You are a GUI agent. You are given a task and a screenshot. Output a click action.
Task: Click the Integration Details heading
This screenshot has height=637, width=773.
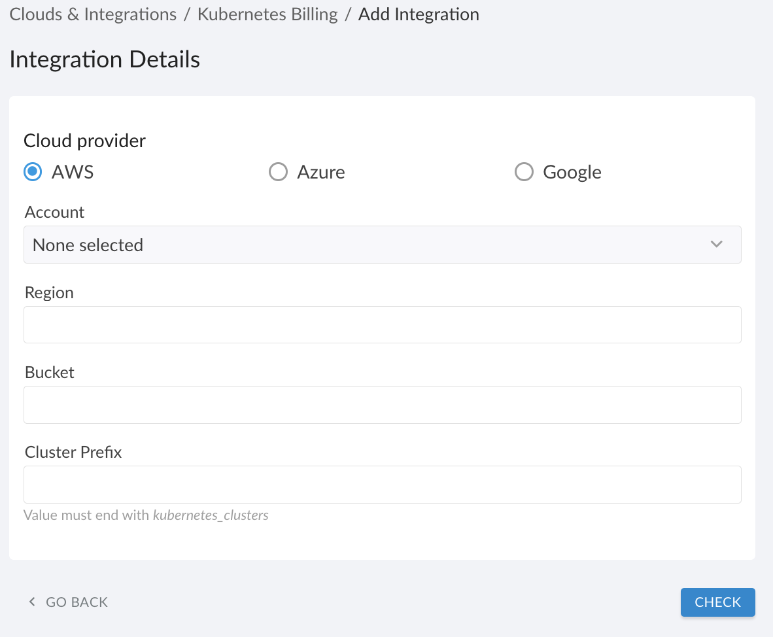105,59
